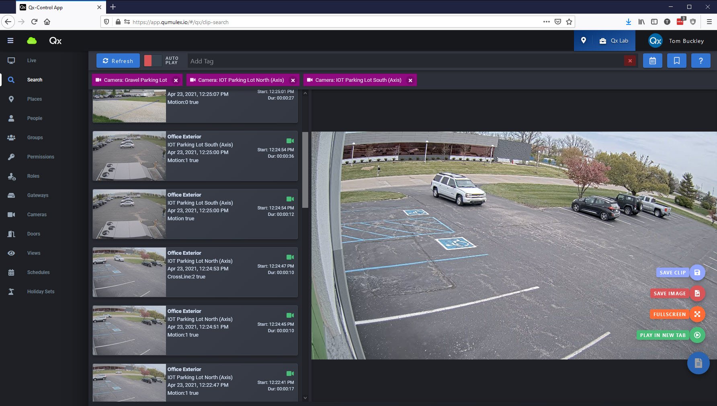This screenshot has height=406, width=717.
Task: Remove IOT Parking Lot North tag
Action: click(x=293, y=80)
